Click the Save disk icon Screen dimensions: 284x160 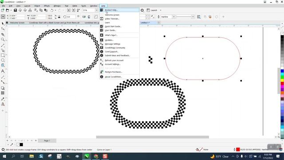click(x=15, y=10)
